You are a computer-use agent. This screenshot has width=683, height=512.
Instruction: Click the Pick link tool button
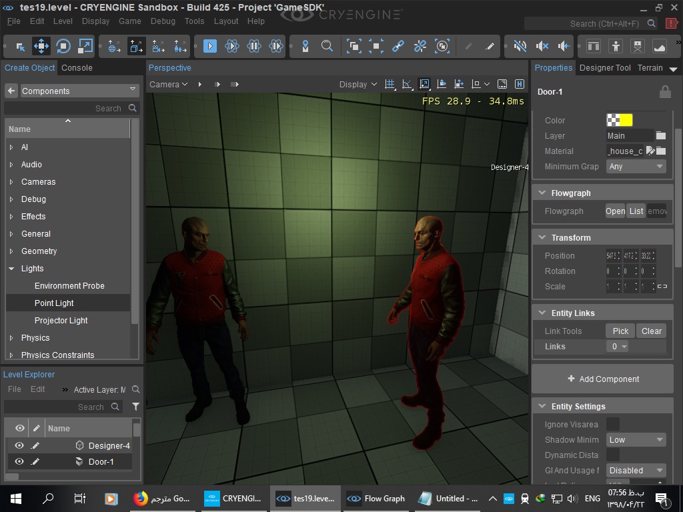620,331
